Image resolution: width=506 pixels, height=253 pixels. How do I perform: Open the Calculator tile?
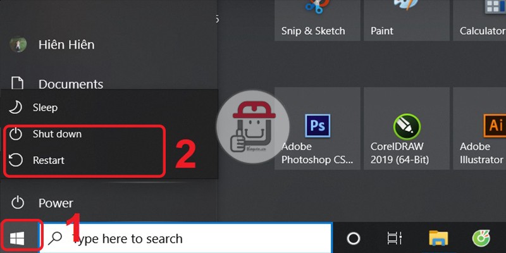click(x=479, y=20)
